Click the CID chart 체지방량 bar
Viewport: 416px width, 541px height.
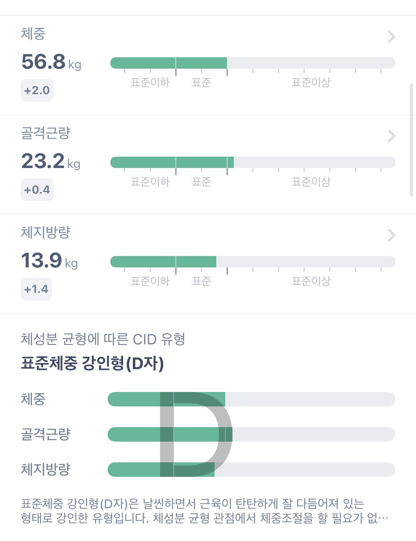pos(251,470)
